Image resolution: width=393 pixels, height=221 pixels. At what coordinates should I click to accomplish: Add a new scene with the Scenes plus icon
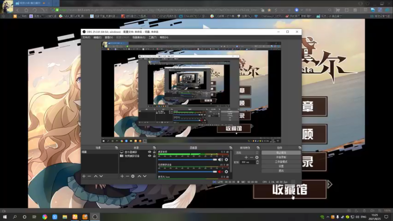point(84,176)
